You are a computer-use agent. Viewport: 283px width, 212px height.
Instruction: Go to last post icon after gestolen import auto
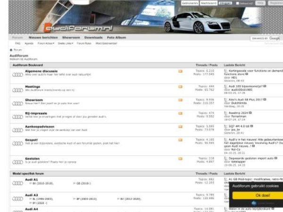pyautogui.click(x=275, y=158)
